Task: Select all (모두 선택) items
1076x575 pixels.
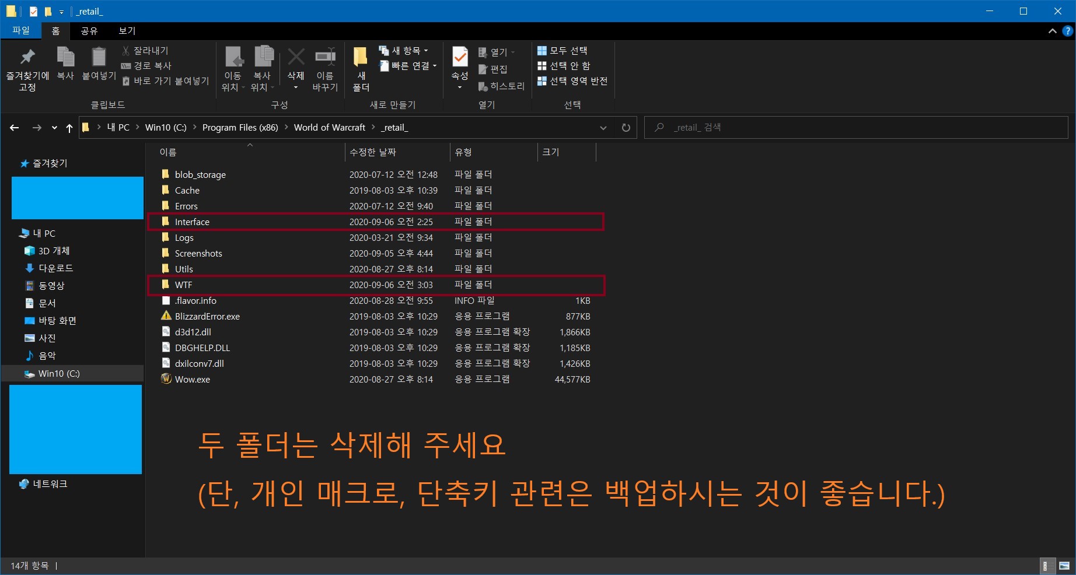Action: click(563, 51)
